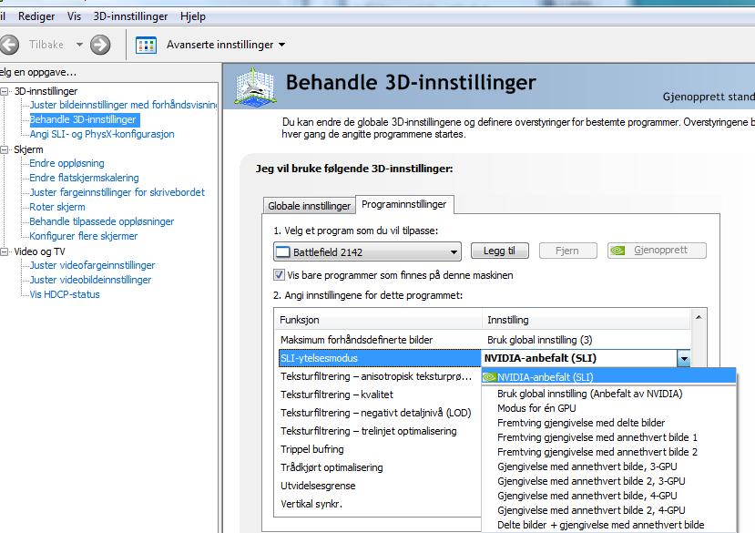Open Roter skjerm

click(57, 207)
